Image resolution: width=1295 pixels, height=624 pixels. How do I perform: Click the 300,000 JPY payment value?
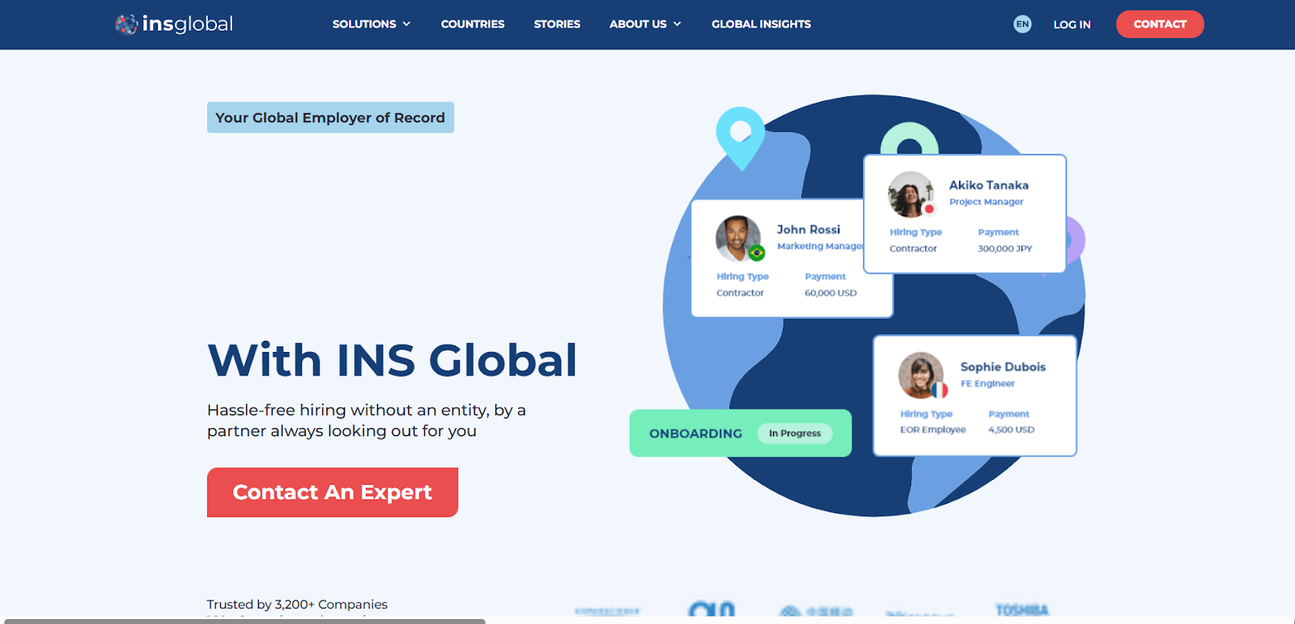pos(1005,248)
